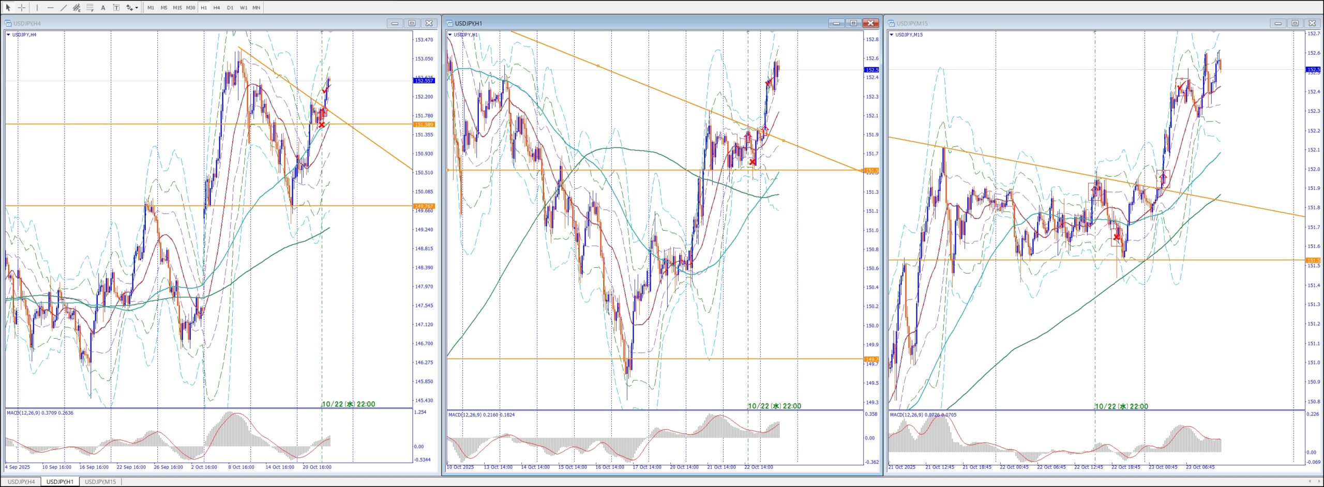Enable the H4 timeframe in toolbar
This screenshot has width=1324, height=487.
(x=217, y=7)
